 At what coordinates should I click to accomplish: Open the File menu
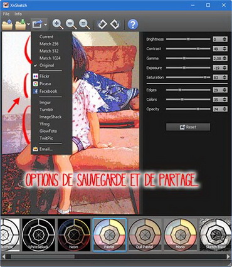tap(6, 14)
